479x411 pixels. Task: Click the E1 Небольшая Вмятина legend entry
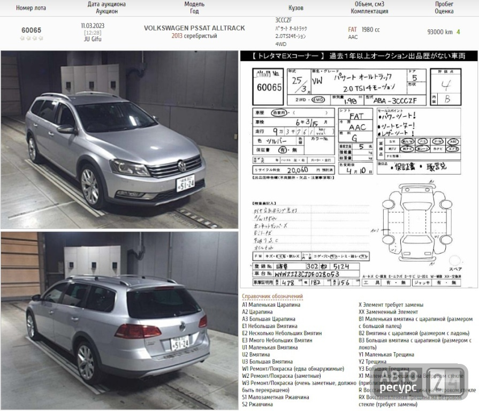click(x=269, y=326)
